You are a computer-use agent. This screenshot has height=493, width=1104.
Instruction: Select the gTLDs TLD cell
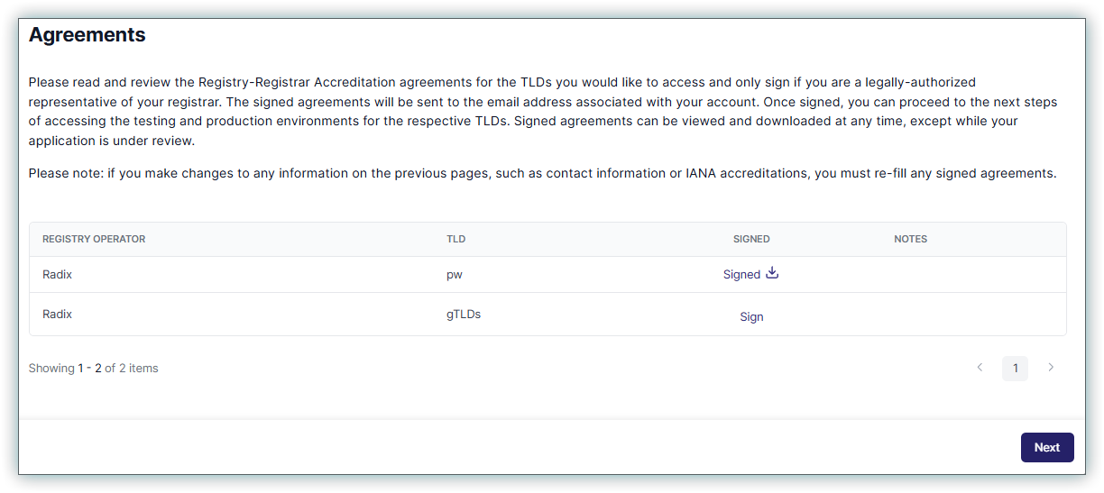tap(464, 315)
